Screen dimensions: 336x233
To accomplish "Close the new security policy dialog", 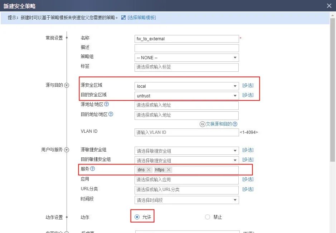I will pos(329,6).
